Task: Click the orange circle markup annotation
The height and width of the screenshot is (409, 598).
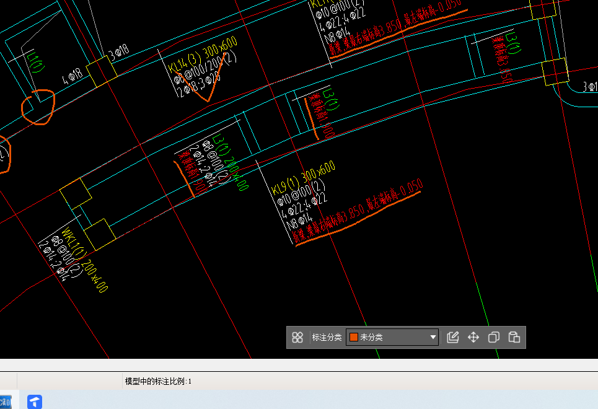Action: [x=38, y=107]
